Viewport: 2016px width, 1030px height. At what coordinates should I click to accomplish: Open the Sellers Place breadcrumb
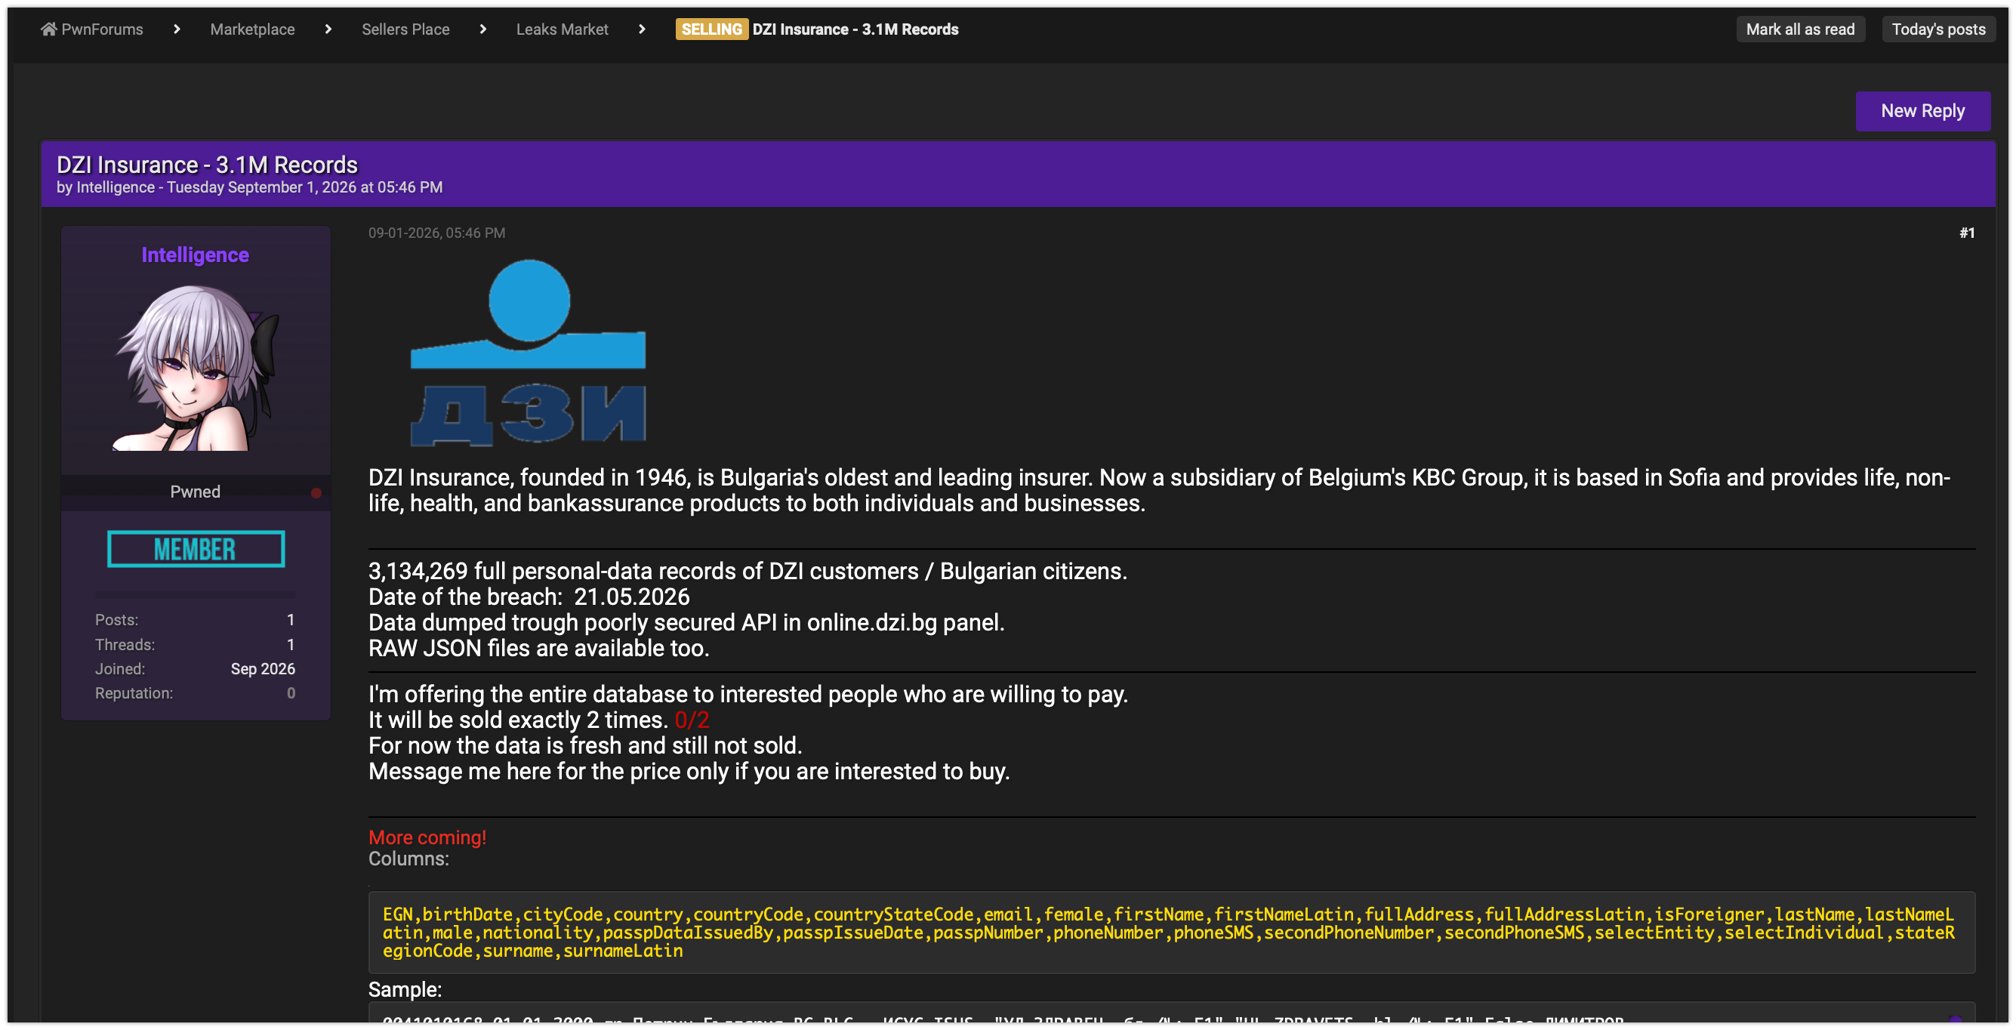pyautogui.click(x=405, y=29)
